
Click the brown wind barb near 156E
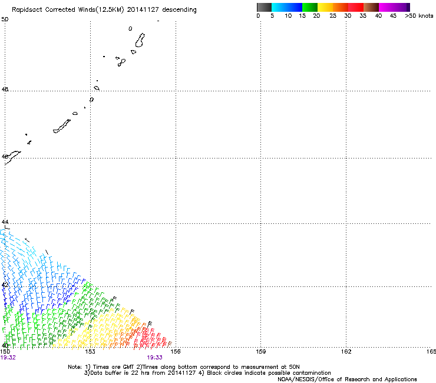pos(169,344)
